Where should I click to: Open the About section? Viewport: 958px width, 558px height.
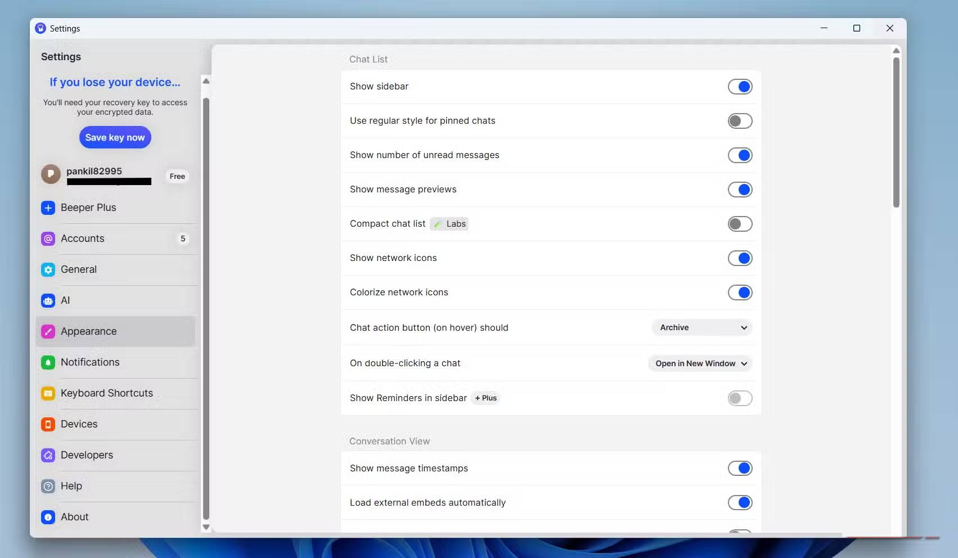click(x=74, y=516)
